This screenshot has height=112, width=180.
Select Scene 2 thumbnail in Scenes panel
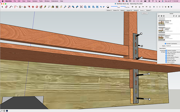162,30
